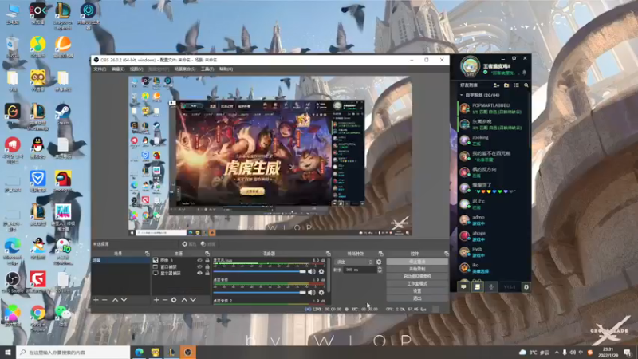The height and width of the screenshot is (359, 638).
Task: Move scene up with the arrow
Action: click(x=115, y=300)
